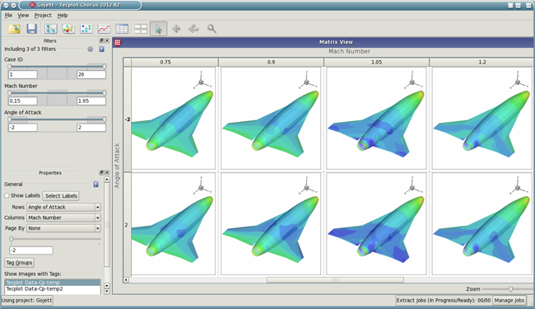
Task: Click the Filters settings gear icon
Action: click(x=90, y=49)
